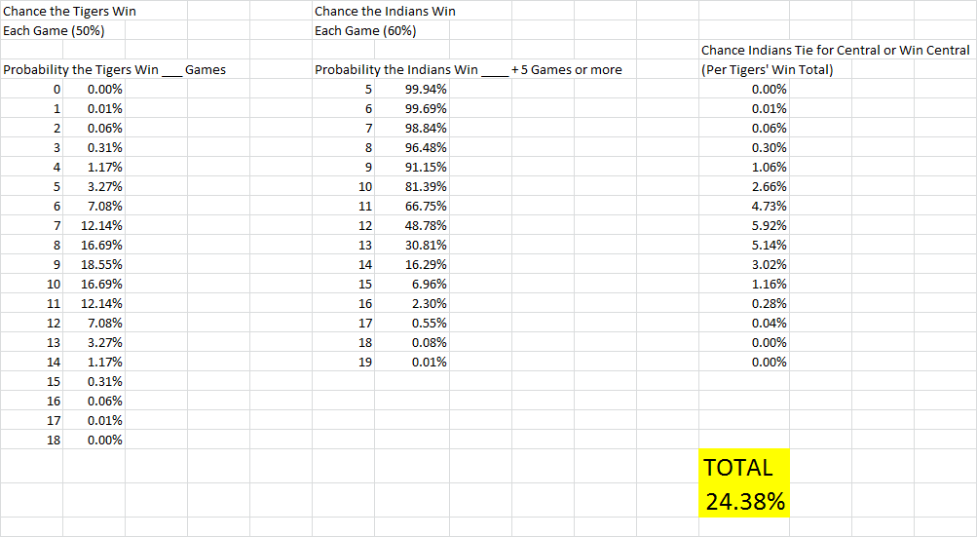Click the highlighted 24.38% total value

pyautogui.click(x=745, y=502)
